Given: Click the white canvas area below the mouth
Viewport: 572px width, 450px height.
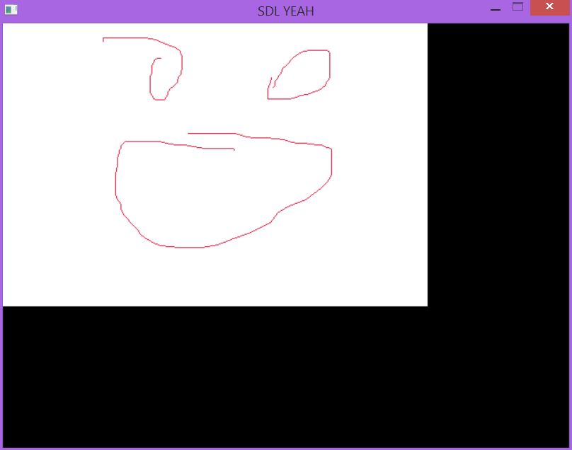Looking at the screenshot, I should [x=212, y=279].
